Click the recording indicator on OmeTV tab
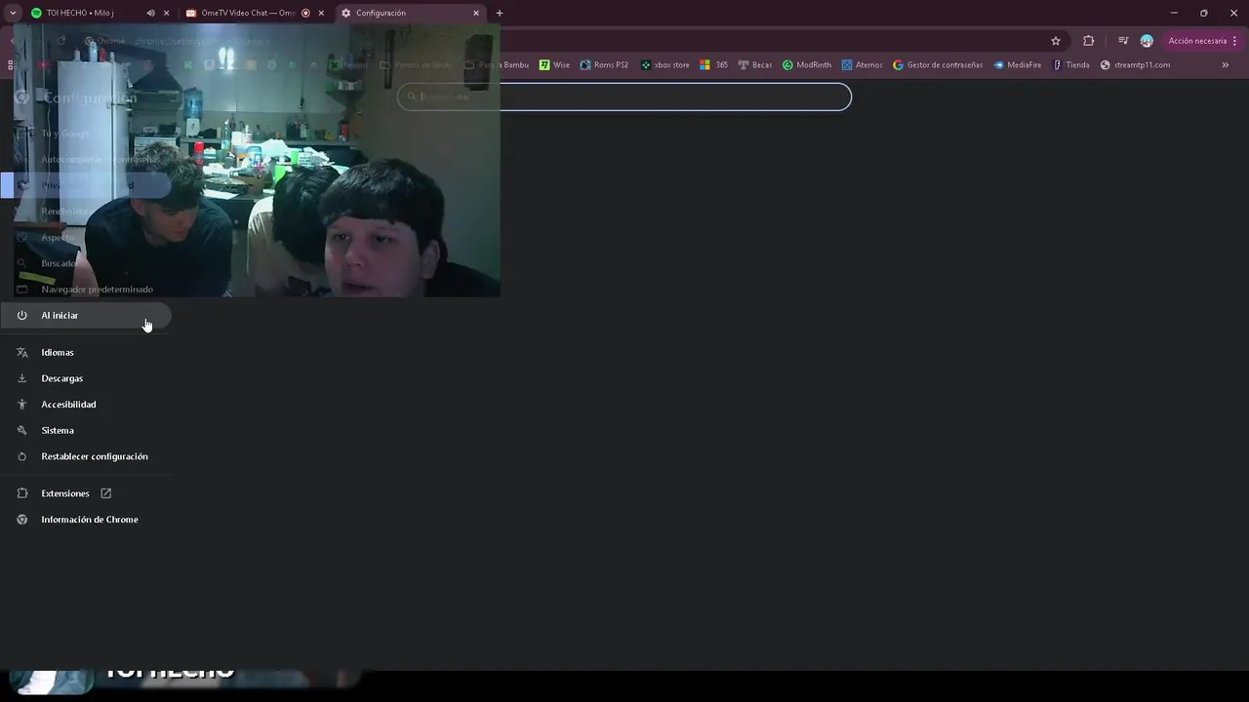This screenshot has height=702, width=1249. [x=305, y=13]
